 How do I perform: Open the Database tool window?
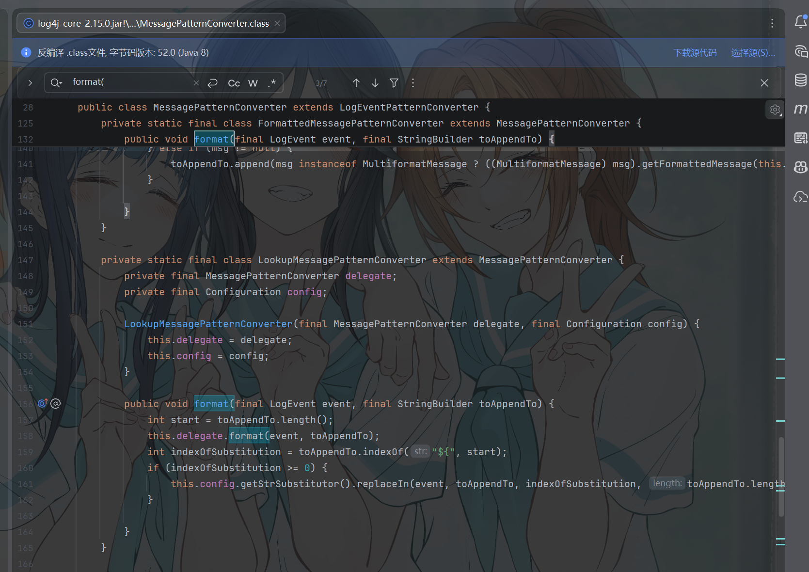click(x=800, y=80)
